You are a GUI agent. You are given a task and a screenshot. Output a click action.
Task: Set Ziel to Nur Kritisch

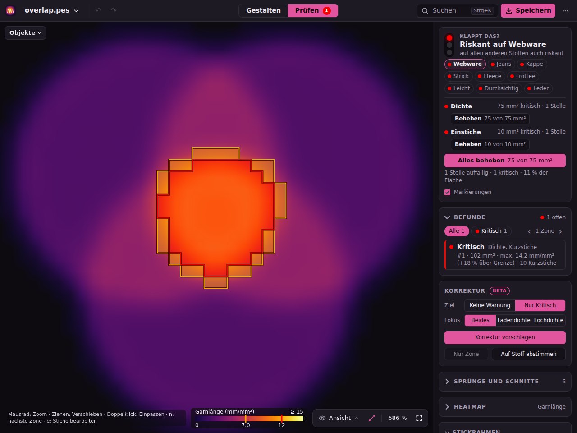pyautogui.click(x=540, y=305)
